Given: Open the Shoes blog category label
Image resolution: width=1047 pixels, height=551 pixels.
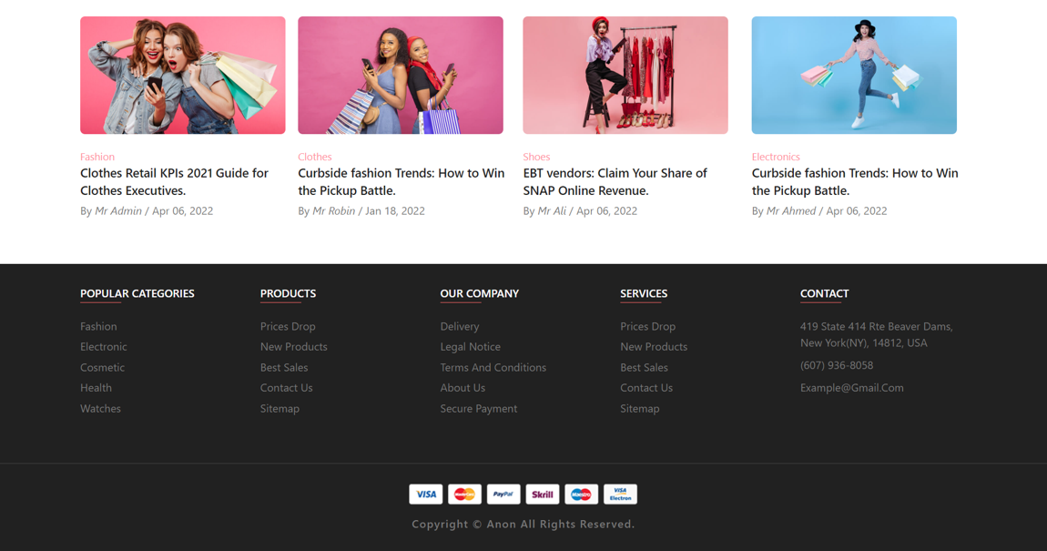Looking at the screenshot, I should (x=536, y=157).
